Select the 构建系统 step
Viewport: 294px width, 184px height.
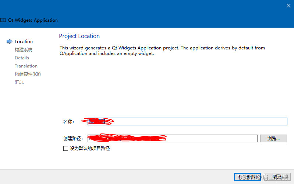point(24,50)
